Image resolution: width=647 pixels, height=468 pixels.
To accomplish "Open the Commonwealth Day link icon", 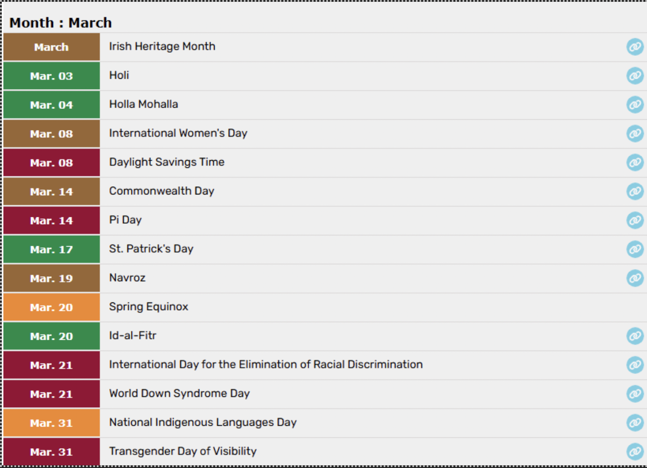I will pyautogui.click(x=635, y=191).
